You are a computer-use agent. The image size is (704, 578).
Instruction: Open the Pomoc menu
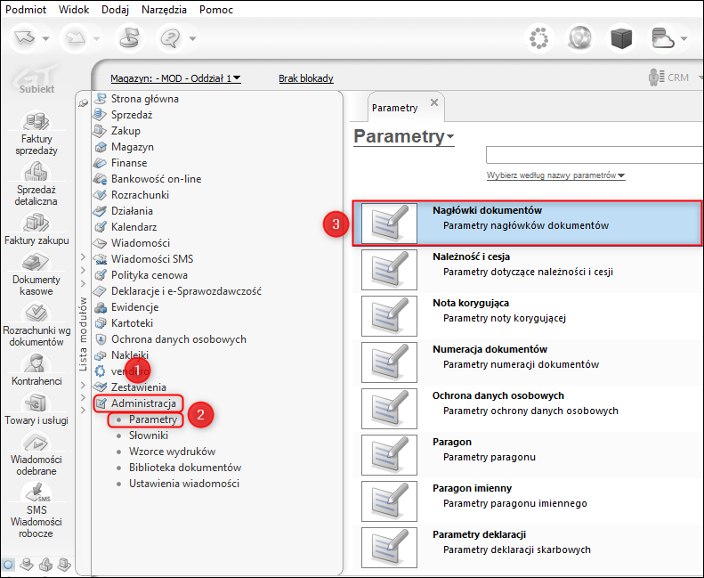click(x=216, y=10)
